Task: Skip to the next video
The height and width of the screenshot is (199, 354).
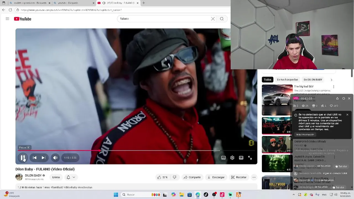Action: click(43, 158)
